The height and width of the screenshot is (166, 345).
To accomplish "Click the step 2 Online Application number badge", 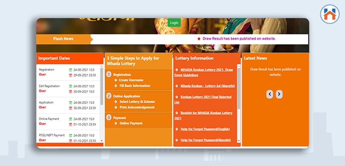I will tap(109, 96).
